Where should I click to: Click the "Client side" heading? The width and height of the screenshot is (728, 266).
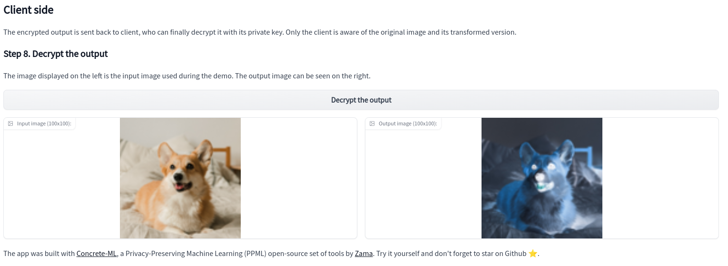tap(29, 9)
